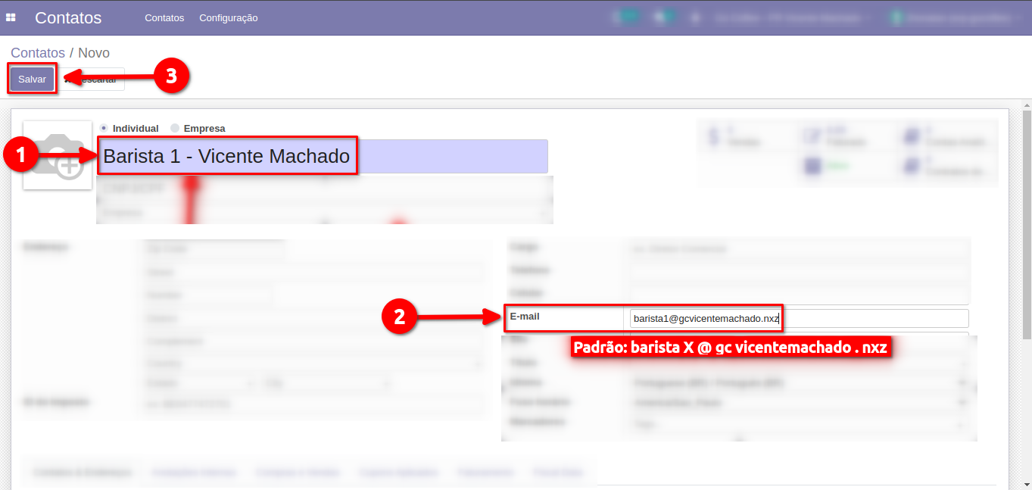
Task: Click the user avatar in top bar
Action: click(898, 17)
